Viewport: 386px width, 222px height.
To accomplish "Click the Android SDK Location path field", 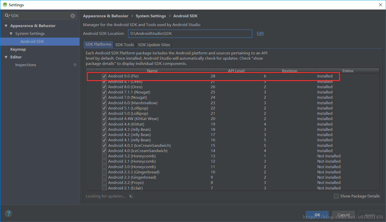I will (190, 34).
